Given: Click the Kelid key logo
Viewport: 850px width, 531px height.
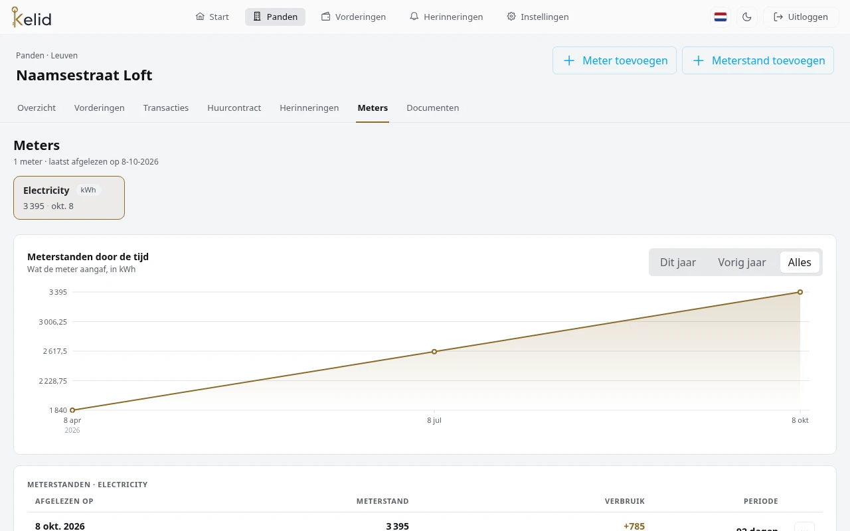Looking at the screenshot, I should 31,17.
